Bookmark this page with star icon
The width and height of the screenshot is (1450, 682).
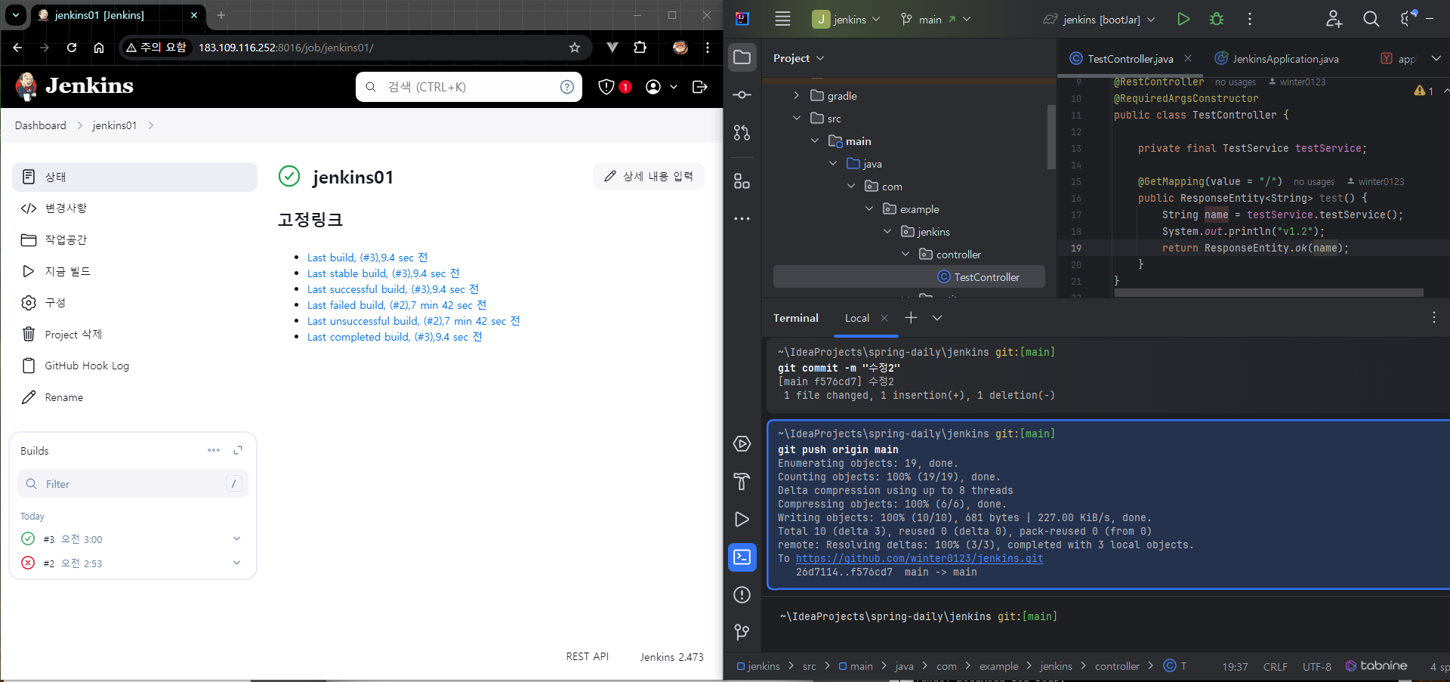(x=575, y=48)
